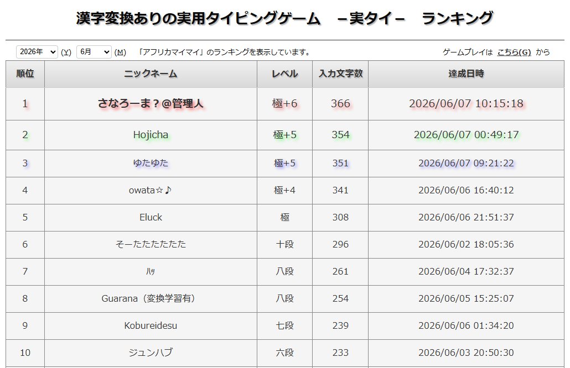570x368 pixels.
Task: Click date 2026/06/04 17:32:37
Action: (x=466, y=271)
